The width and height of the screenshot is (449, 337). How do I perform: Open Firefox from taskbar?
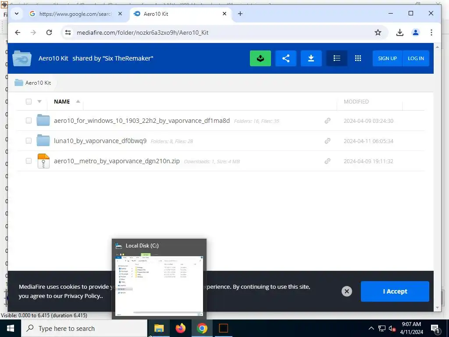[180, 328]
